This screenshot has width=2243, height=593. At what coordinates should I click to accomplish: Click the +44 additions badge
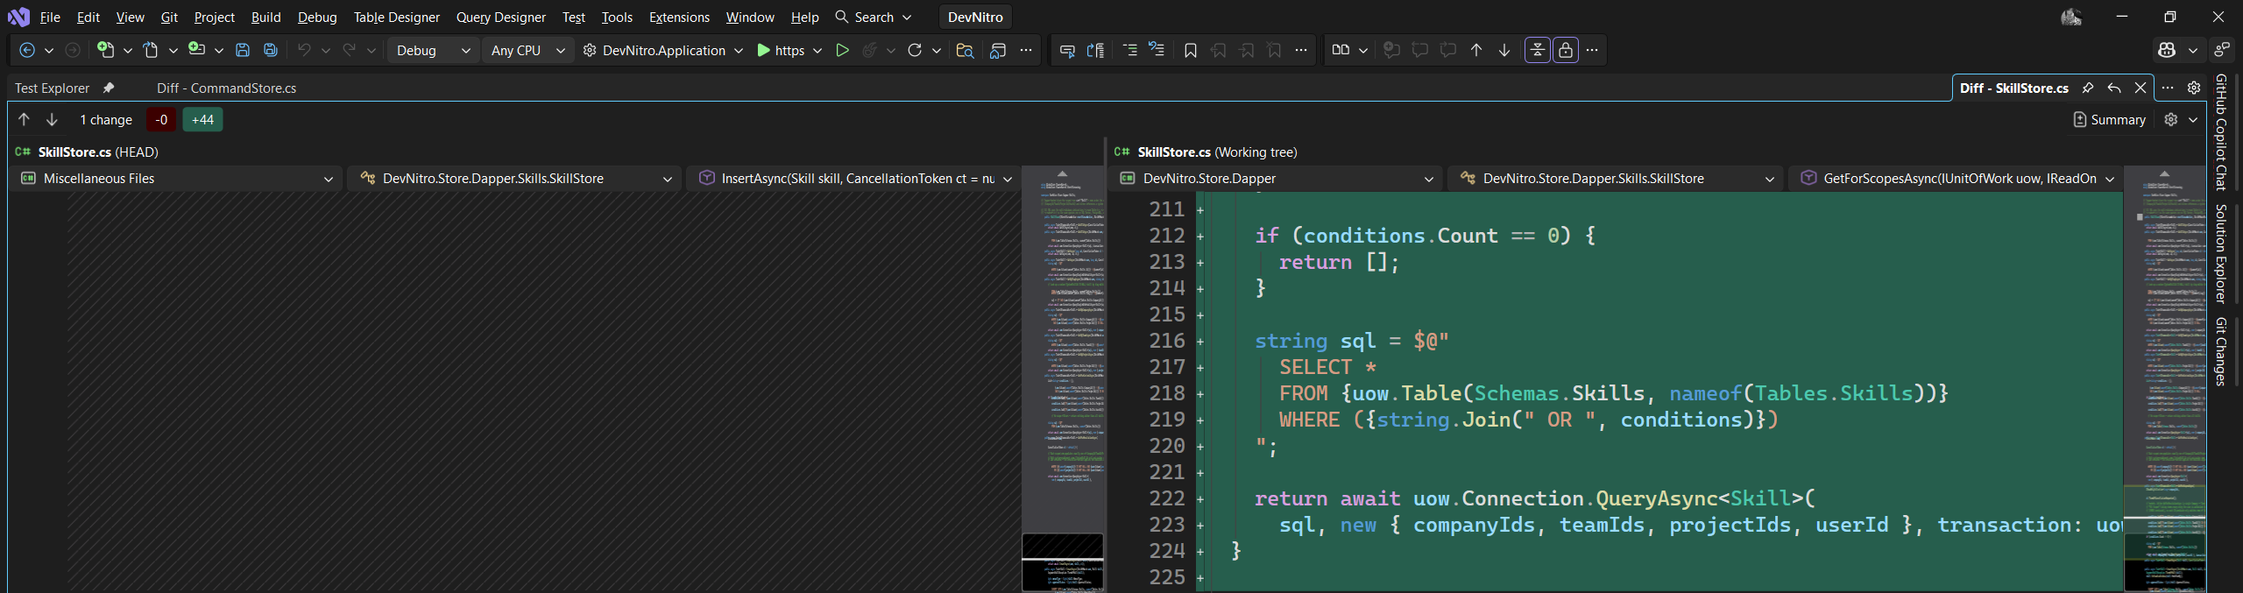point(202,120)
